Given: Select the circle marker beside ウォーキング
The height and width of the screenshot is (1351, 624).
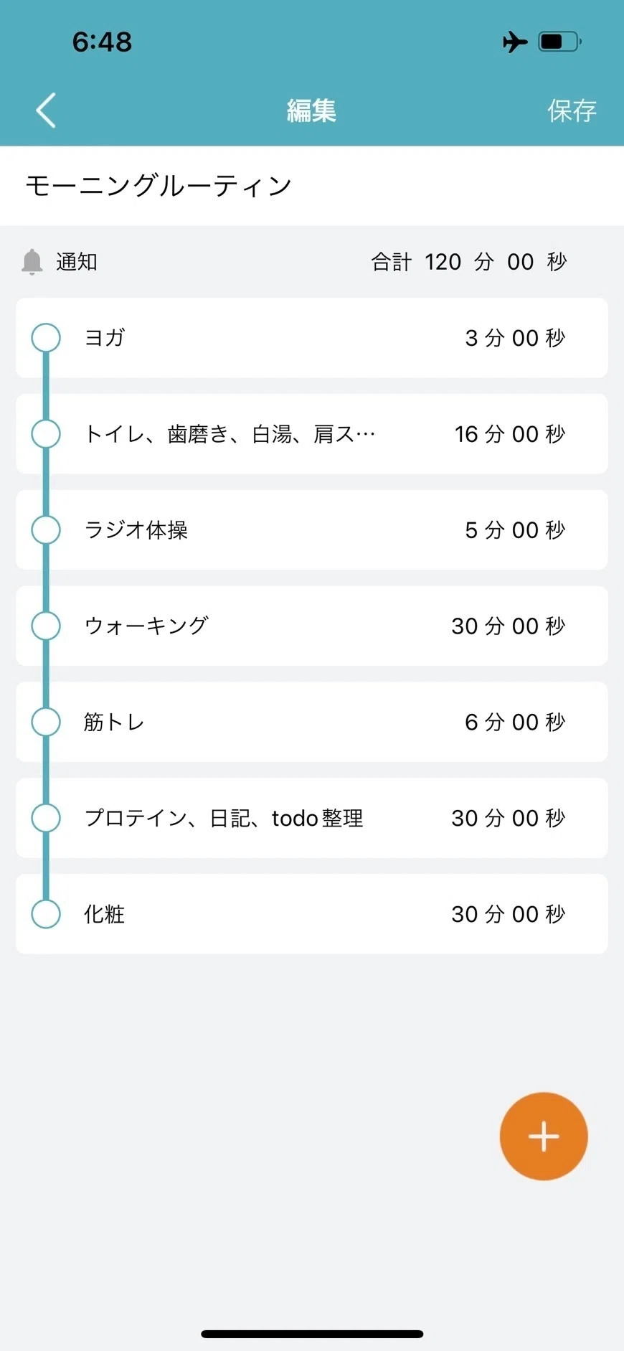Looking at the screenshot, I should pyautogui.click(x=46, y=626).
